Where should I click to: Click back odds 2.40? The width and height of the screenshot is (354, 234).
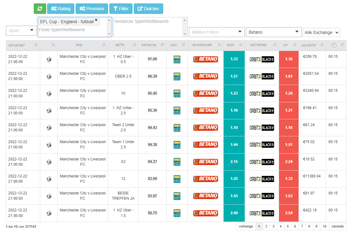pyautogui.click(x=234, y=213)
